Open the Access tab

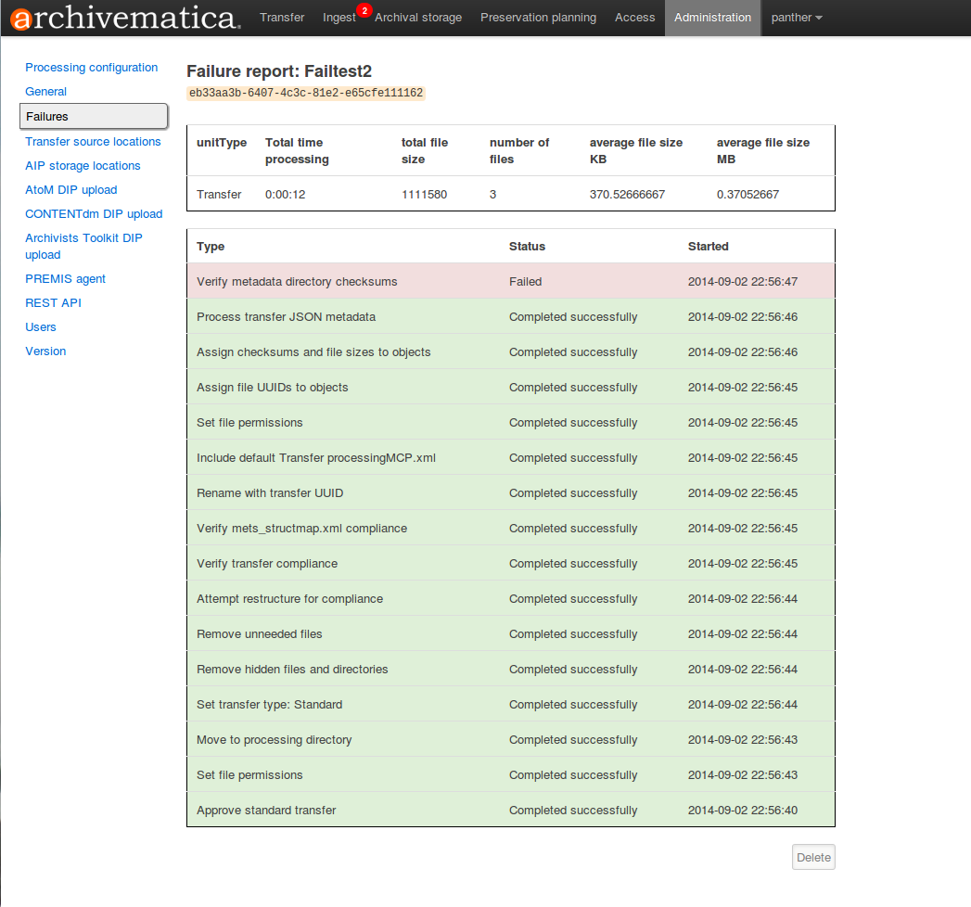634,18
